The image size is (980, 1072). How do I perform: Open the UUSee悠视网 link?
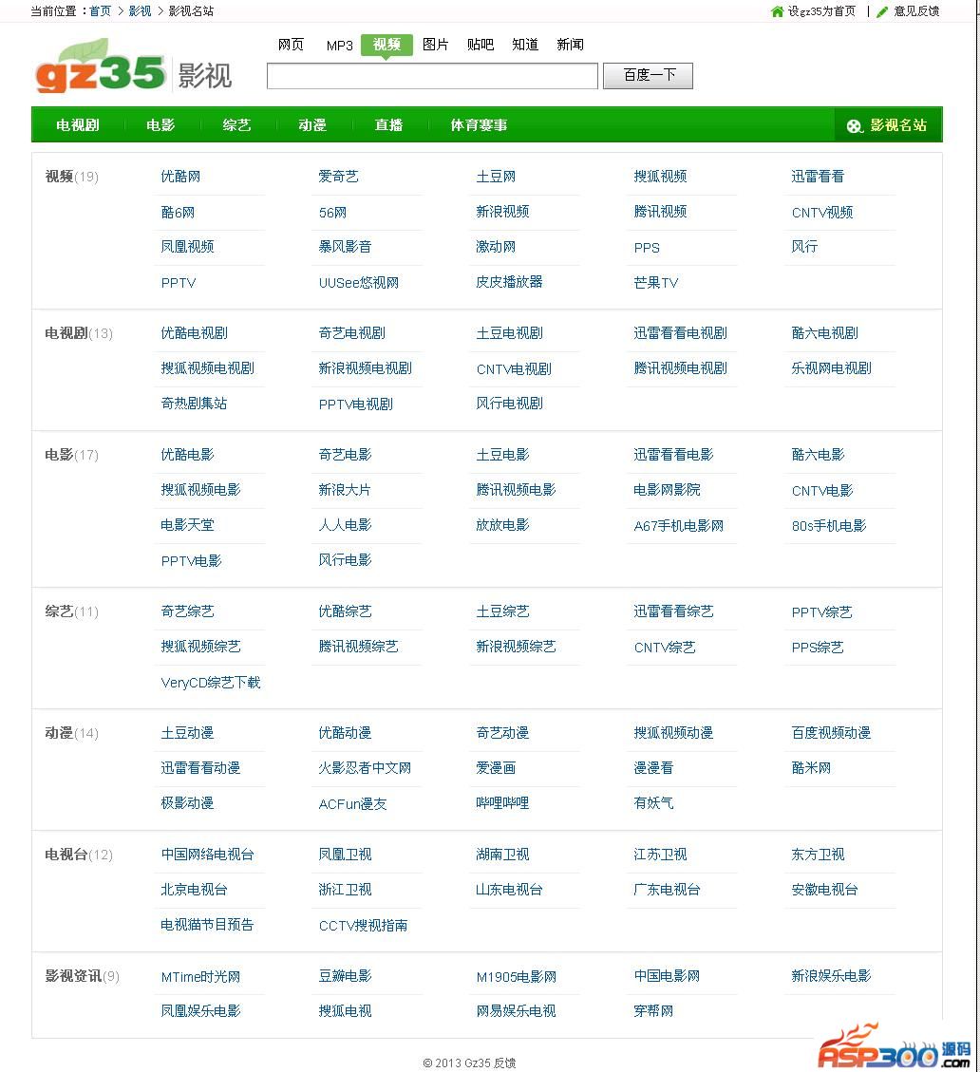(358, 282)
